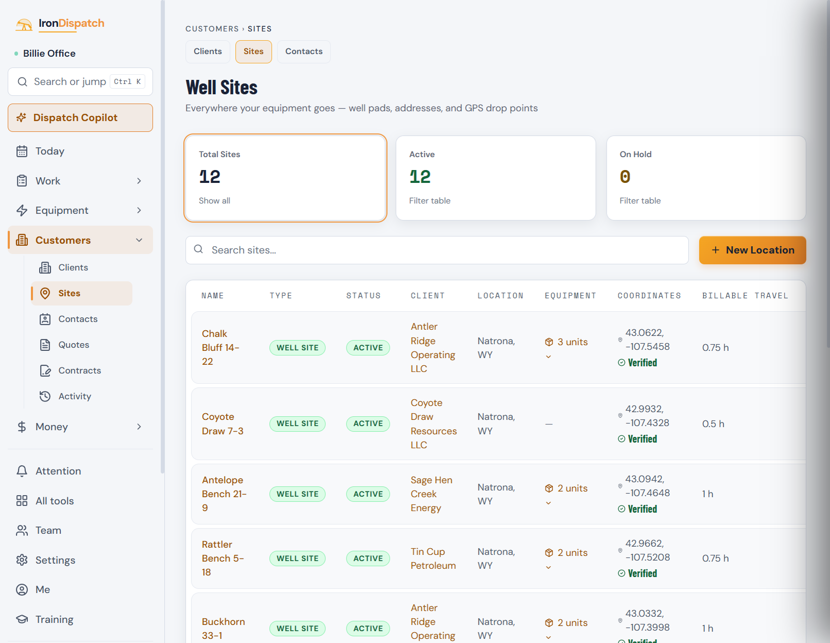Open client Sage Hen Creek Energy
The image size is (830, 643).
point(431,494)
